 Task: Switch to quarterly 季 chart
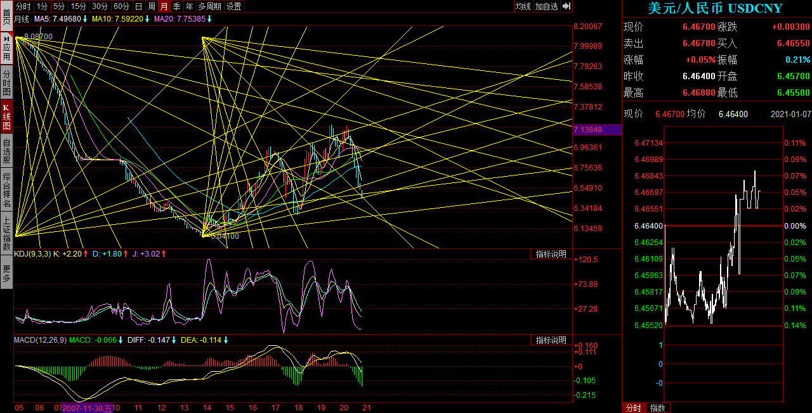pos(177,6)
